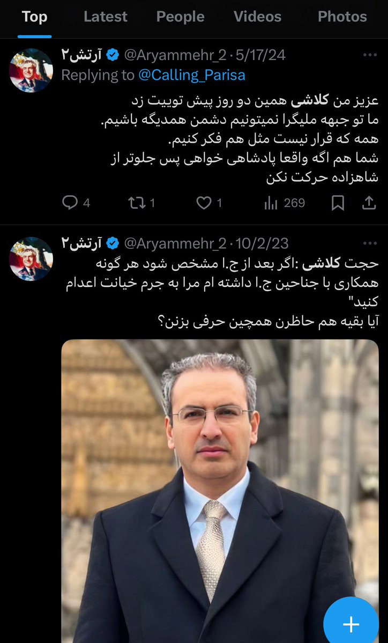
Task: Bookmark the first tweet
Action: click(x=338, y=203)
